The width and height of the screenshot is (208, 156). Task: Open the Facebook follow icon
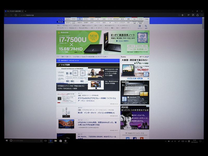(135, 138)
